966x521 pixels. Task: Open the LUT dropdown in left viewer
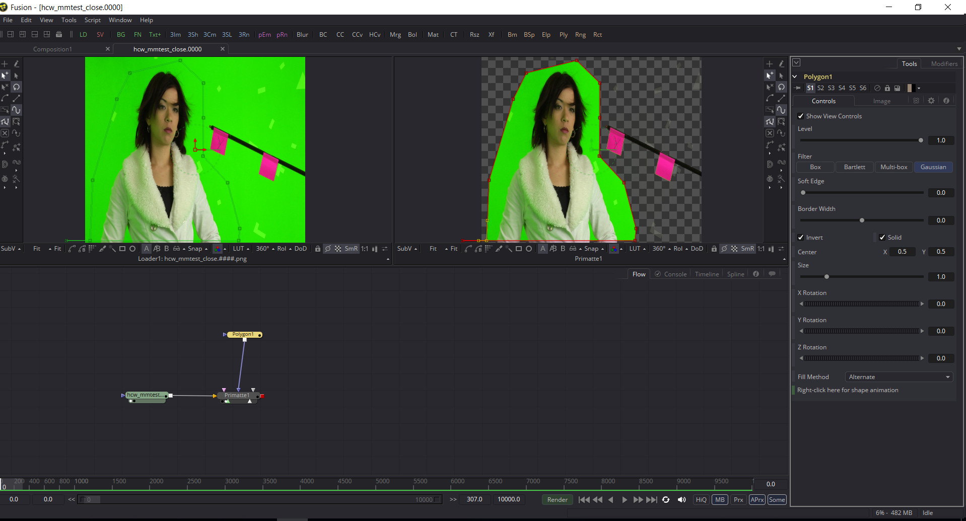pos(241,249)
